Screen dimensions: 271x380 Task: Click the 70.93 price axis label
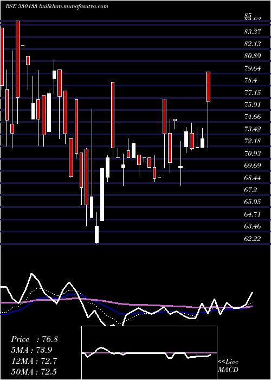coord(253,154)
